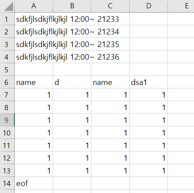Select row 7 header
Image resolution: width=194 pixels, height=193 pixels.
[x=7, y=95]
